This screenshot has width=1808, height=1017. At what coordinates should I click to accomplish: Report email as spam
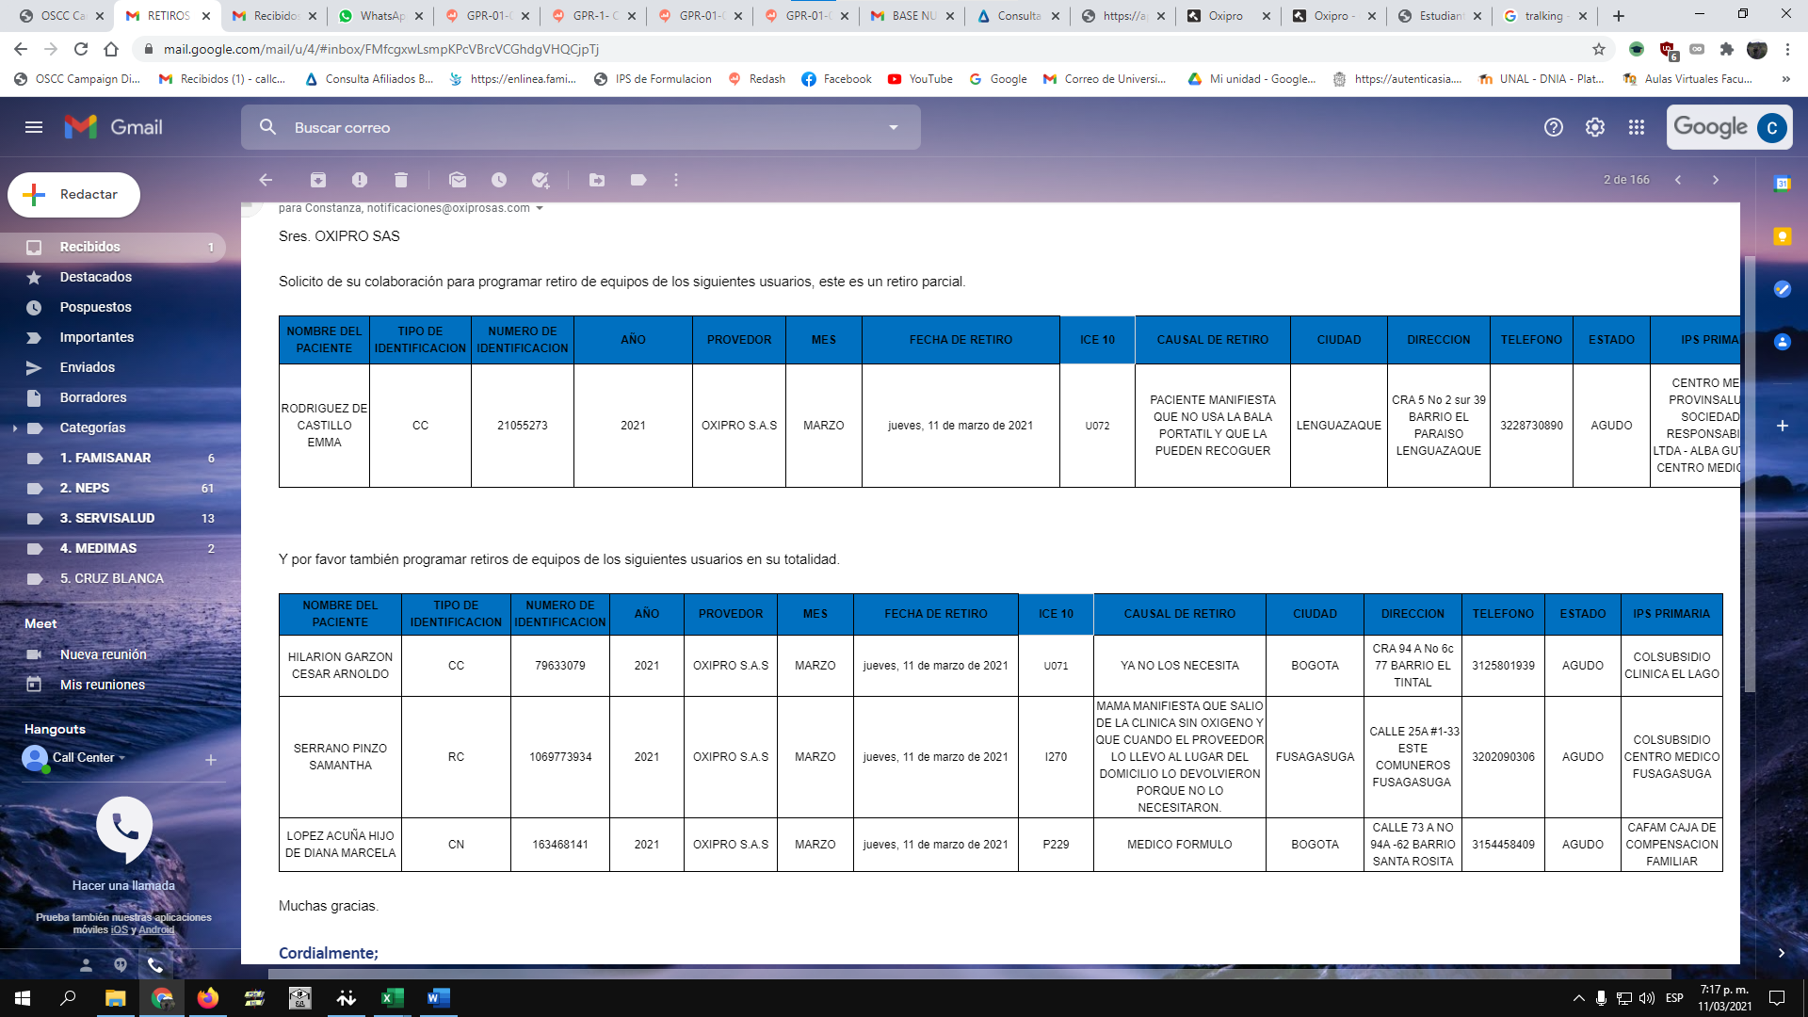tap(360, 180)
